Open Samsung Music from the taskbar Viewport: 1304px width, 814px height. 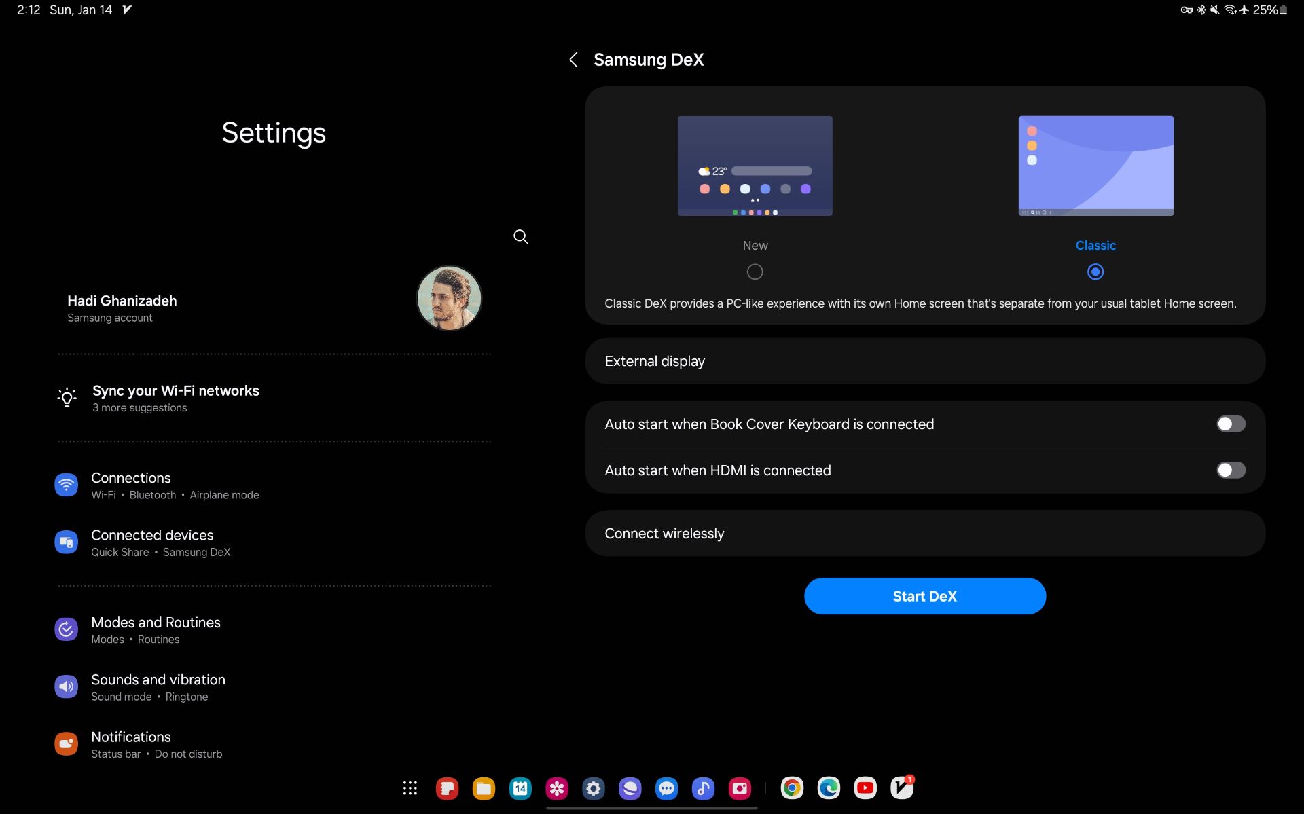703,788
